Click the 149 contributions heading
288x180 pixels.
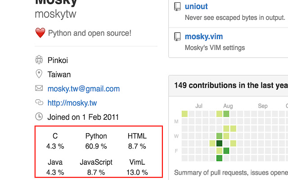coord(231,85)
